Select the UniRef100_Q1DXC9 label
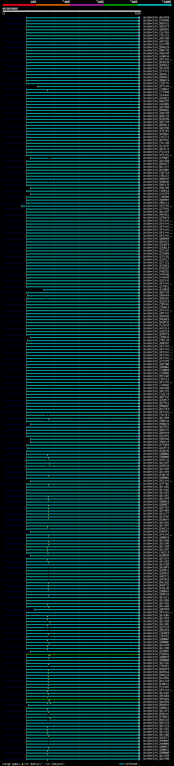 coord(156,302)
